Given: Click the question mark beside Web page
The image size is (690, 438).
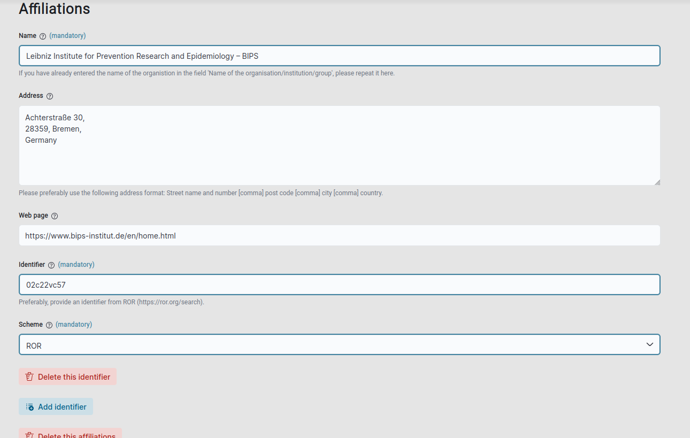Looking at the screenshot, I should pyautogui.click(x=55, y=216).
